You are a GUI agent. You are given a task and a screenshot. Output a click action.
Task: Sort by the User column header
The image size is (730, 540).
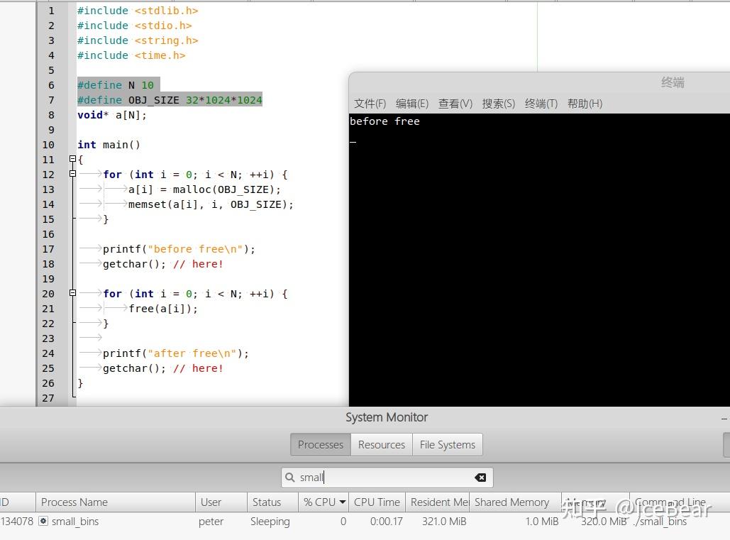point(221,502)
